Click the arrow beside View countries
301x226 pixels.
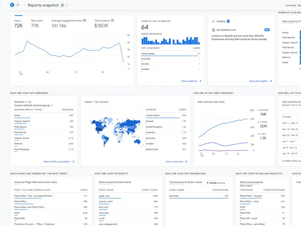[186, 162]
